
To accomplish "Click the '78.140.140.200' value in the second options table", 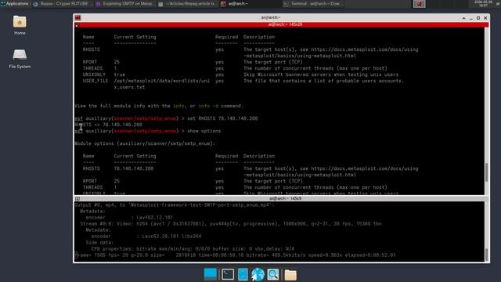I will coord(134,168).
